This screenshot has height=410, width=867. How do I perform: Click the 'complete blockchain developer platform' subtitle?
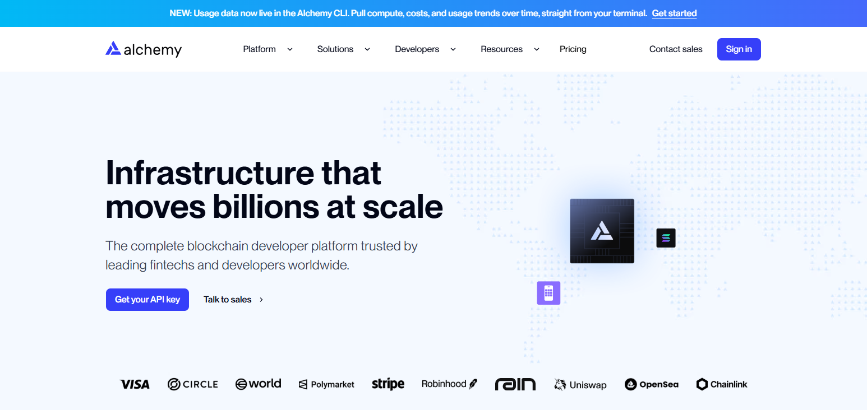[261, 255]
